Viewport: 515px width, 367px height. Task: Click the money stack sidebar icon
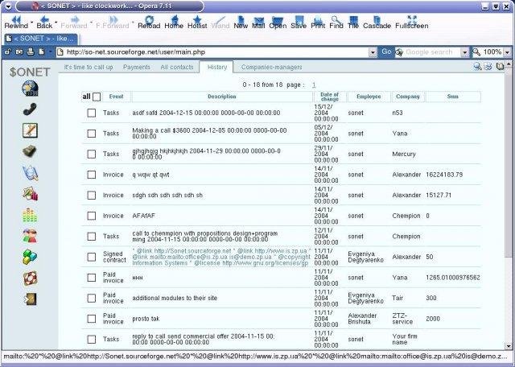click(30, 151)
